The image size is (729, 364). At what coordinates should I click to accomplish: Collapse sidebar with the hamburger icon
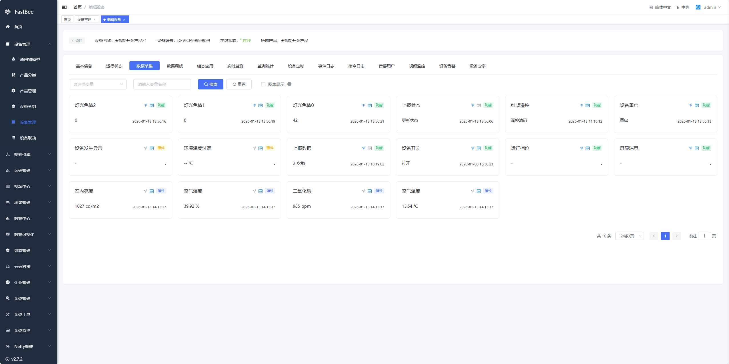coord(64,7)
